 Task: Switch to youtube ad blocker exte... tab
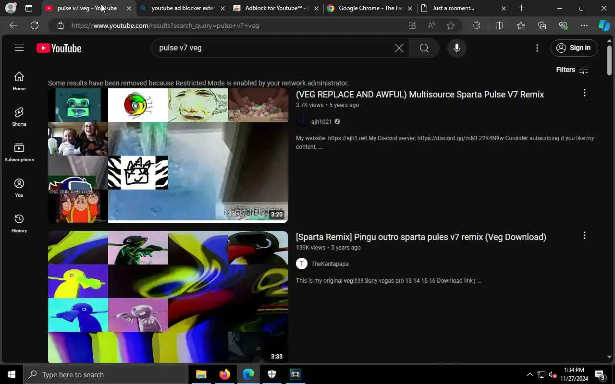(x=183, y=8)
